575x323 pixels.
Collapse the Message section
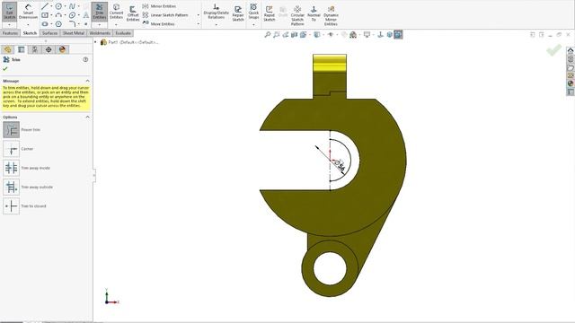tap(88, 81)
